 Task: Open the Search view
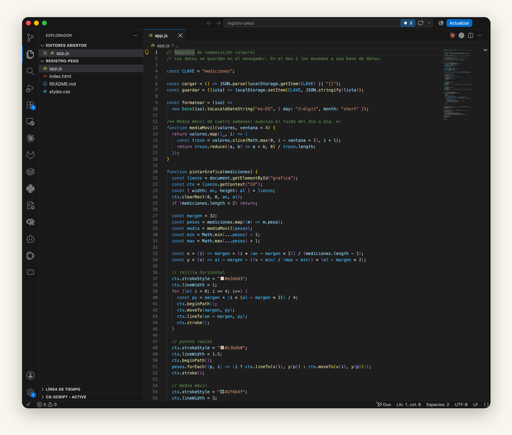pos(30,71)
